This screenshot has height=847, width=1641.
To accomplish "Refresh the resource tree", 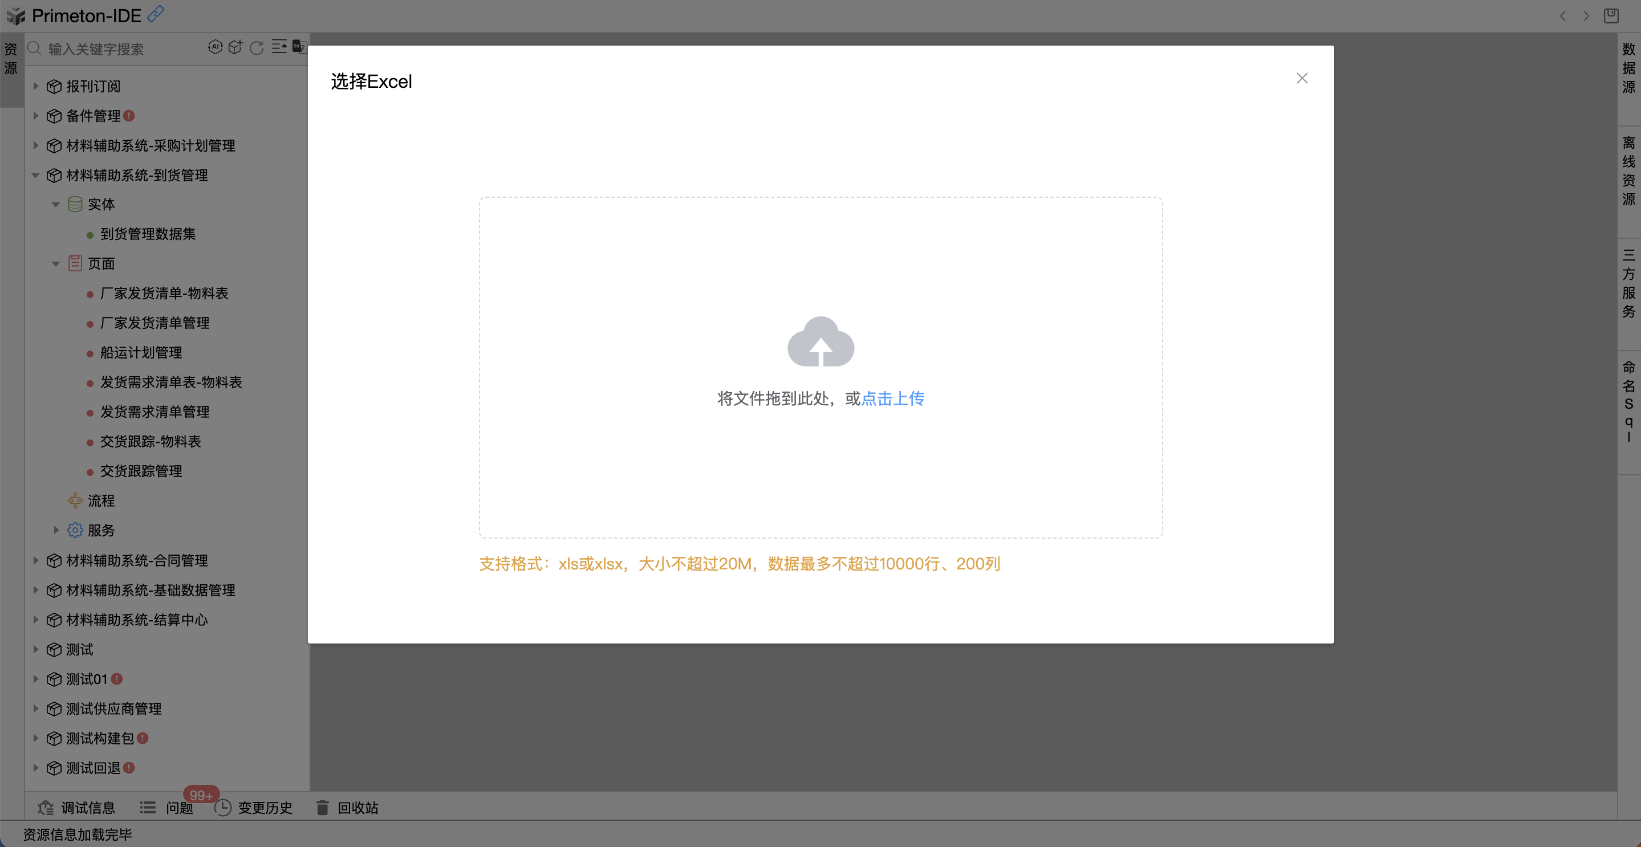I will point(257,48).
